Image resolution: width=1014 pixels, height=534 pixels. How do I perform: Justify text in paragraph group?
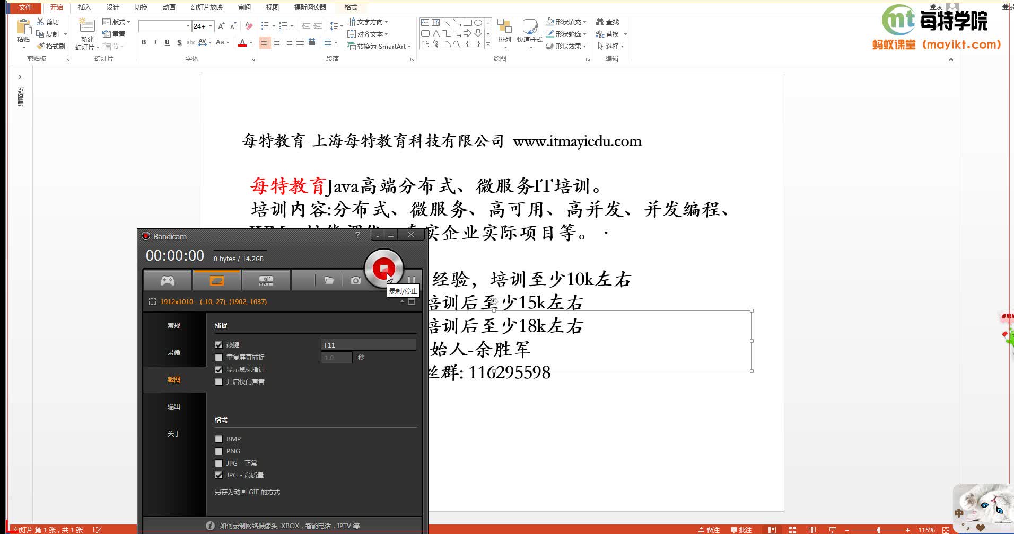pos(300,42)
